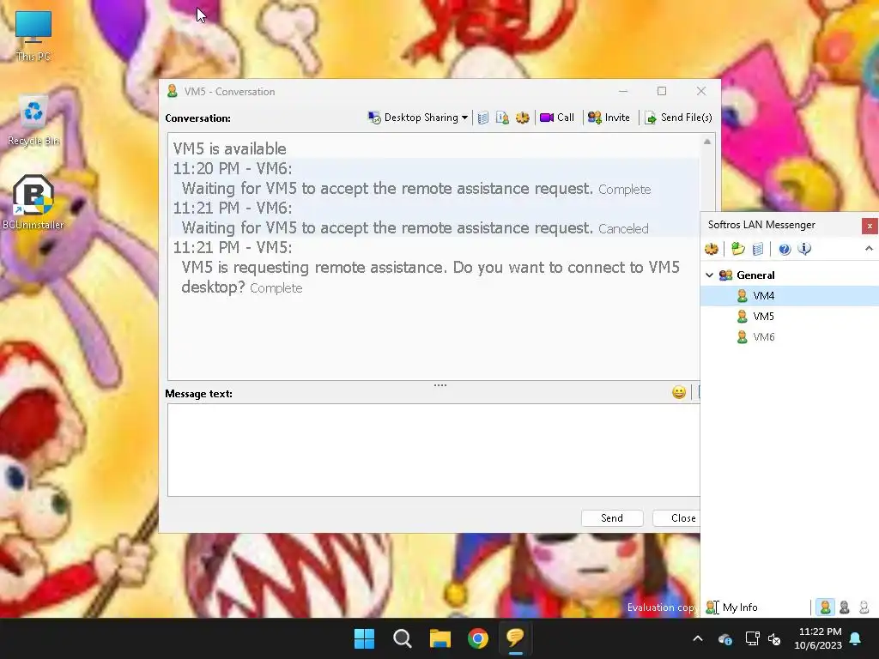Image resolution: width=879 pixels, height=659 pixels.
Task: Click the conversation scrollbar up arrow
Action: (x=707, y=142)
